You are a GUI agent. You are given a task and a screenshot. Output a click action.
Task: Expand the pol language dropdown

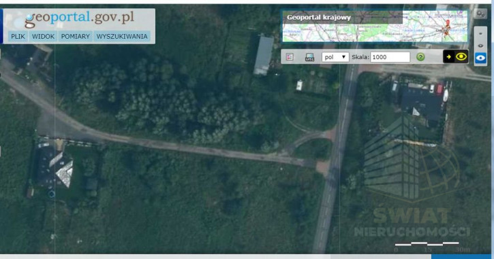pyautogui.click(x=335, y=57)
